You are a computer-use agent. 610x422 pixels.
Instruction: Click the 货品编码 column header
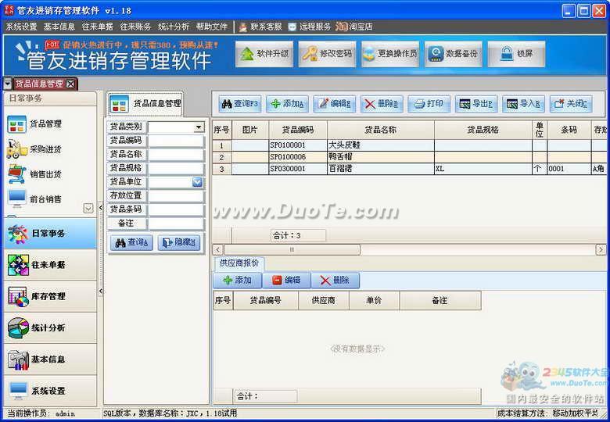pyautogui.click(x=298, y=130)
